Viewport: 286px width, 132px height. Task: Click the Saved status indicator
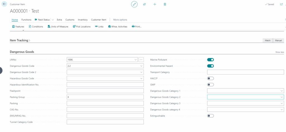point(270,4)
